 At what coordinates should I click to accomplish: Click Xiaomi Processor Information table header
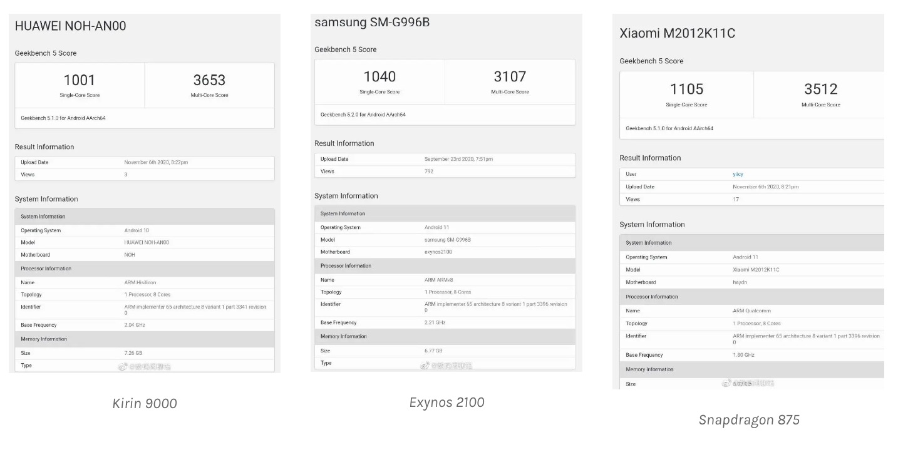752,297
